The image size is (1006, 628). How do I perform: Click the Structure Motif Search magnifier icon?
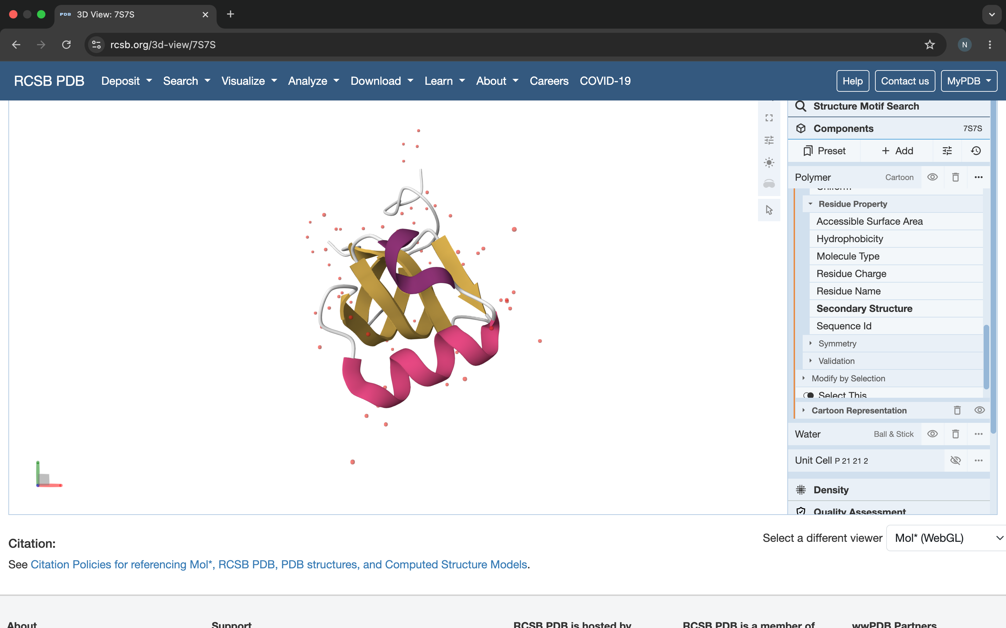[x=801, y=106]
